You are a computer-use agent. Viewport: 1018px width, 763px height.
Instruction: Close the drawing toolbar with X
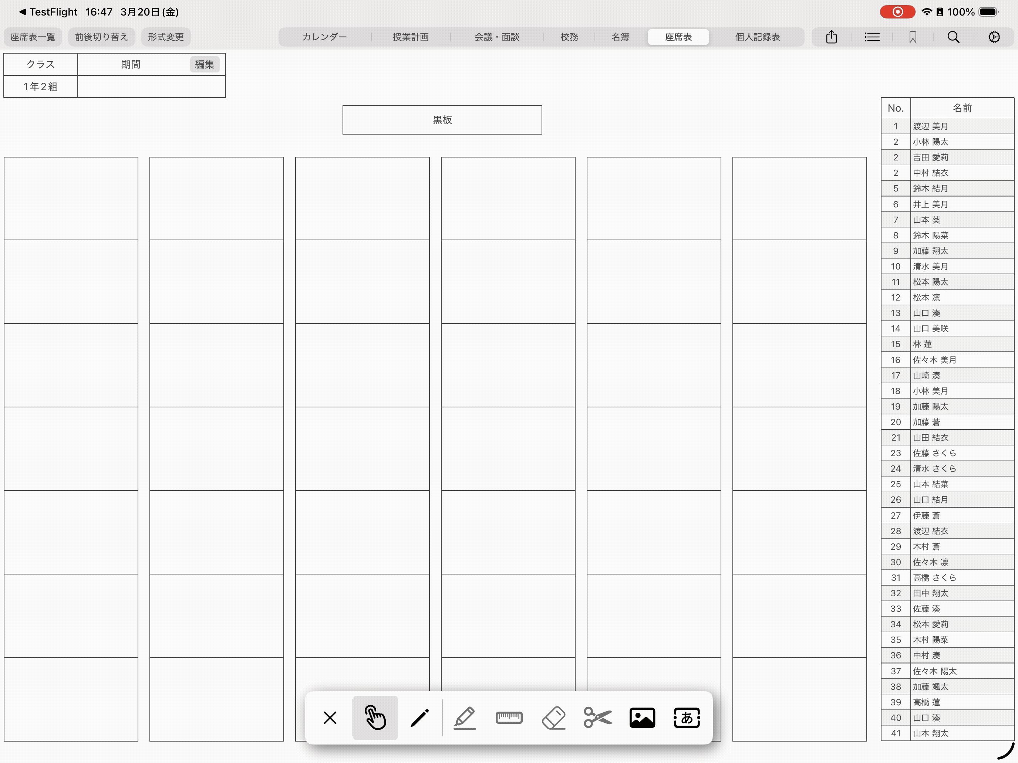pyautogui.click(x=330, y=718)
